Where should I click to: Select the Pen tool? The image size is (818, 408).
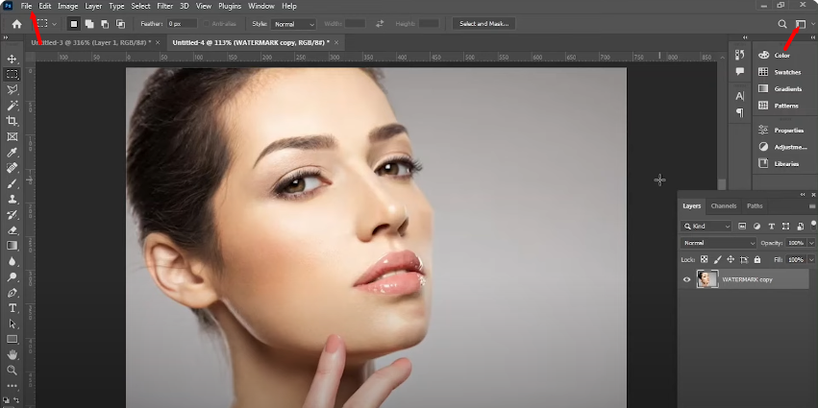point(12,293)
